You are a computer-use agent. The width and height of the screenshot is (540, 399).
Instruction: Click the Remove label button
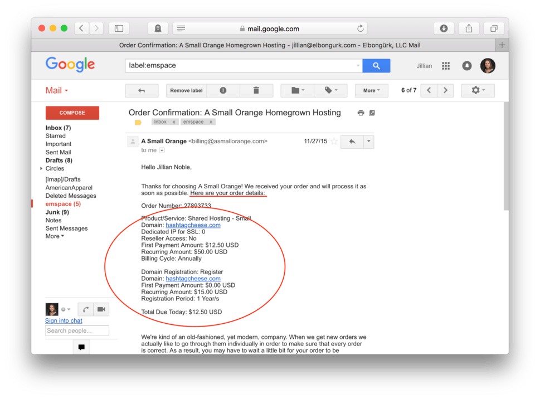pyautogui.click(x=186, y=90)
